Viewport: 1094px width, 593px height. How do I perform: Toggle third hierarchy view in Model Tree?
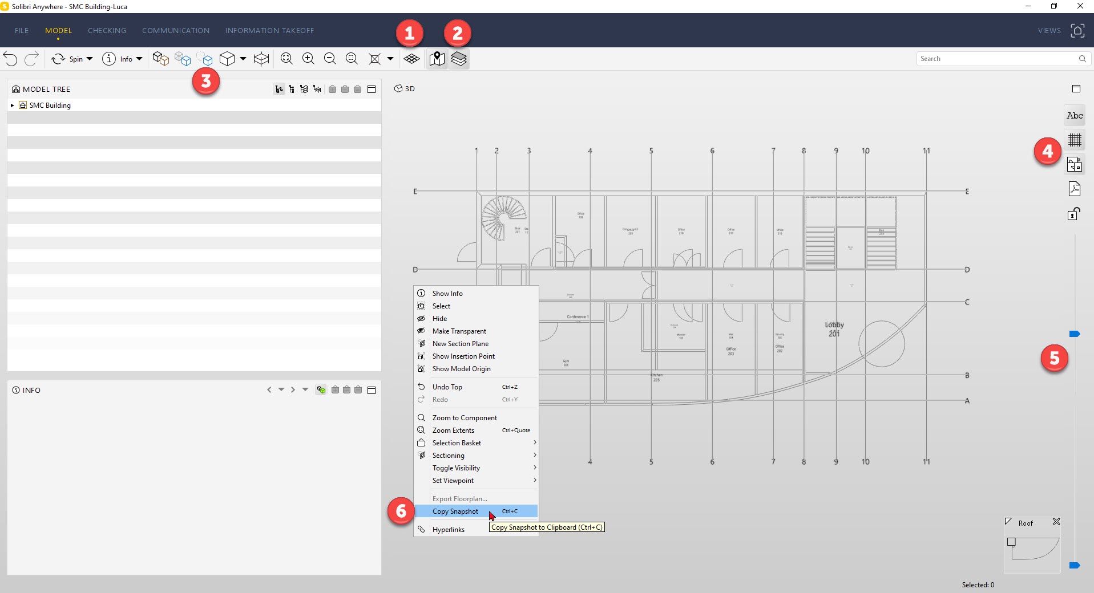pos(304,89)
